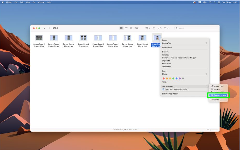Viewport: 240px width, 150px height.
Task: Switch Finder to icon view
Action: point(121,28)
